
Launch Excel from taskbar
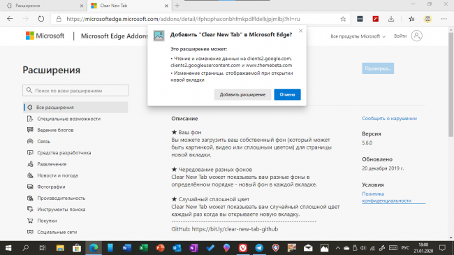tap(143, 248)
